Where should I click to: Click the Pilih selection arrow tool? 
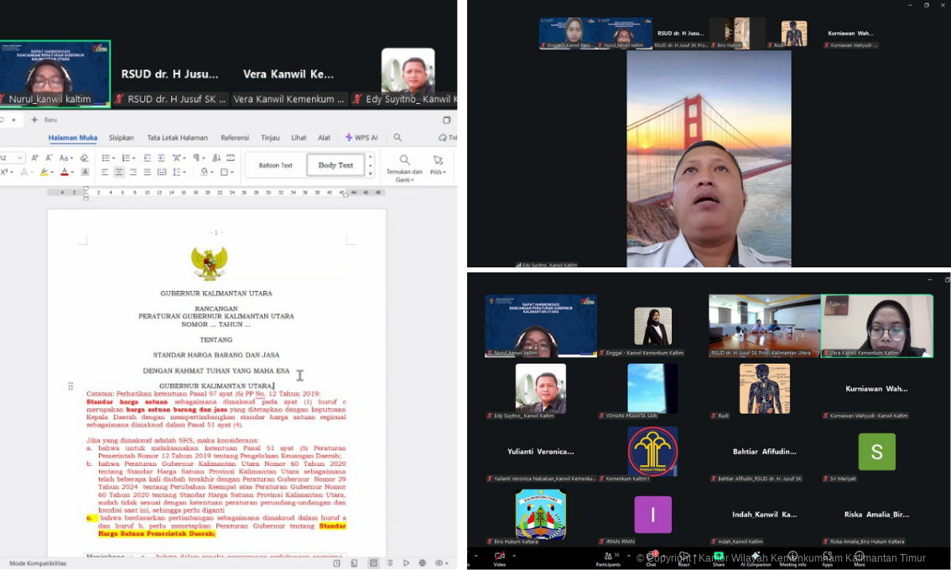(x=438, y=161)
